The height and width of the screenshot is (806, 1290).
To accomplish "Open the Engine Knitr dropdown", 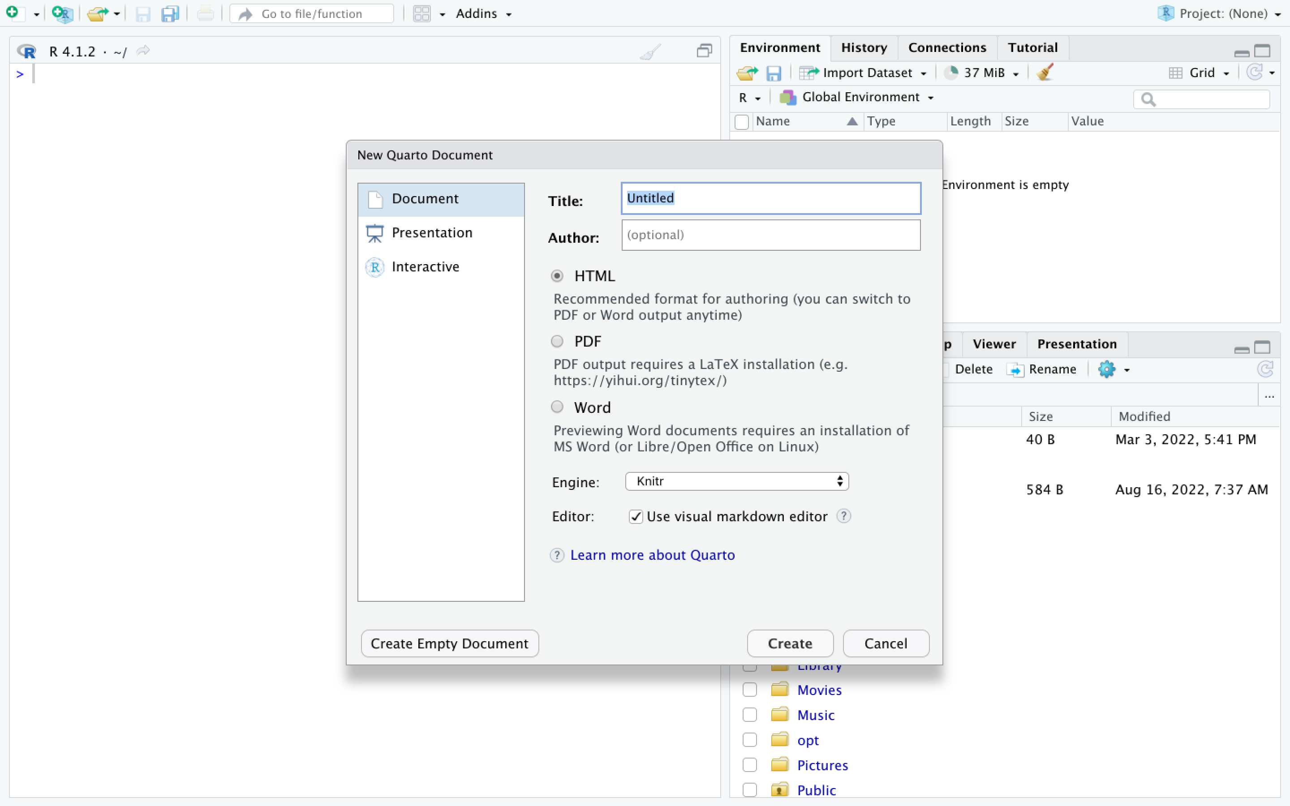I will 737,481.
